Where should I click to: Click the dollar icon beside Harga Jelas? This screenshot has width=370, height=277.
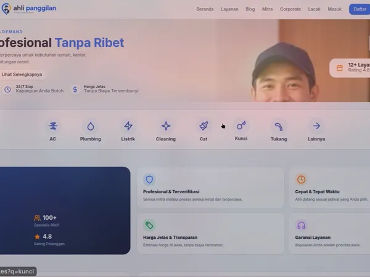(x=75, y=89)
